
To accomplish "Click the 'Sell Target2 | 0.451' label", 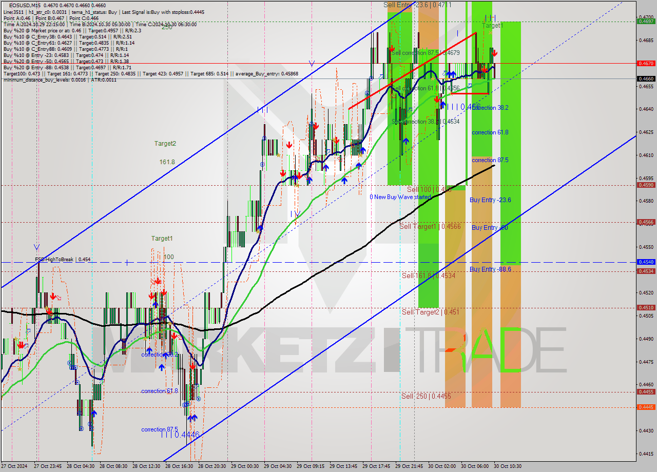I will pyautogui.click(x=430, y=312).
